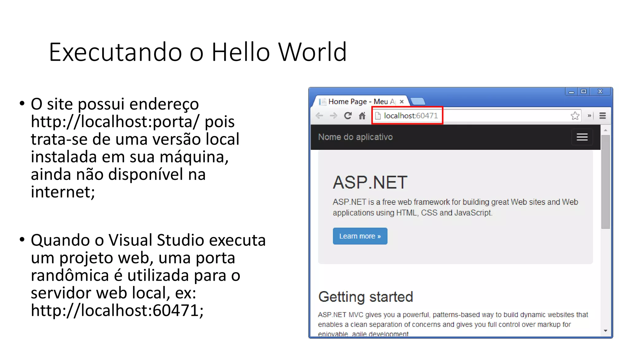
Task: Click the scrollbar up arrow
Action: pyautogui.click(x=605, y=130)
